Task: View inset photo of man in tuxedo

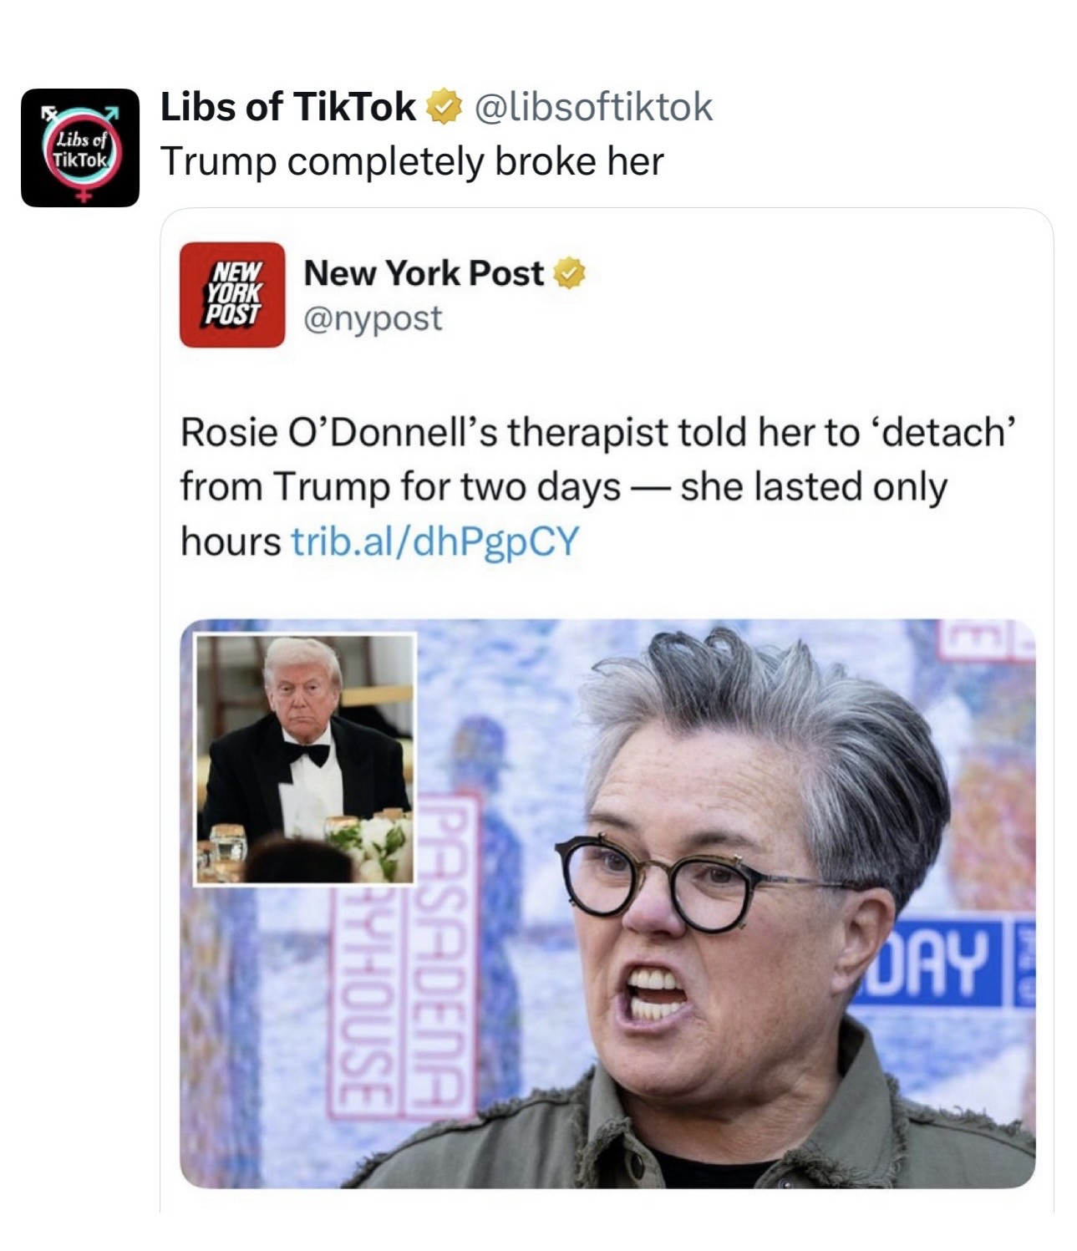Action: [305, 759]
